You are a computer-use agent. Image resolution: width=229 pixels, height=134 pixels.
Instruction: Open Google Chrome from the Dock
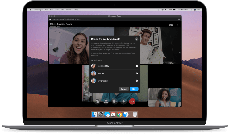[119, 115]
